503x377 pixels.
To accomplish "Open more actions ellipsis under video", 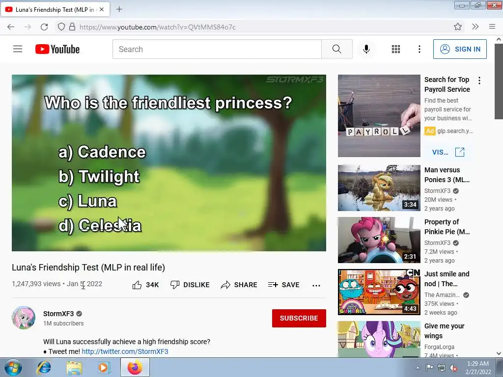I will 316,285.
